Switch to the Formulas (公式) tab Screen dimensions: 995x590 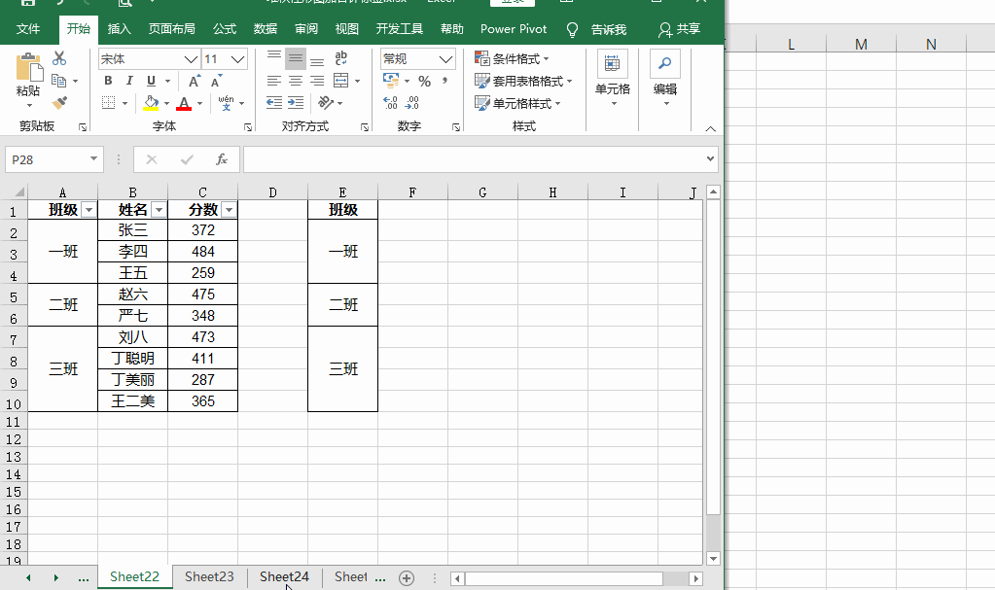click(x=224, y=29)
